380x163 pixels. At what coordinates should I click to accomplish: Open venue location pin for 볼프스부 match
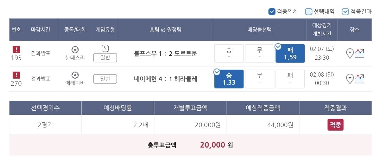350,53
